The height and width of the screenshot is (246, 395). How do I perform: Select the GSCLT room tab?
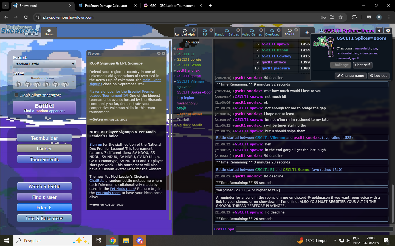290,32
